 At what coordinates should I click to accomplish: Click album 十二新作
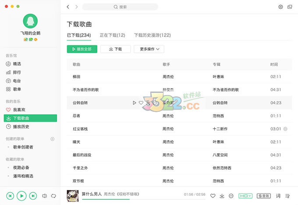coord(220,129)
